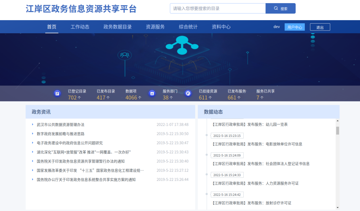Image resolution: width=360 pixels, height=211 pixels.
Task: Click arrow bullet beside 数字政府发展前瞻与推进思路
Action: pyautogui.click(x=33, y=134)
